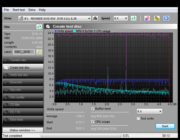
Task: Click the MID value SONY D21 (000)
Action: click(32, 38)
